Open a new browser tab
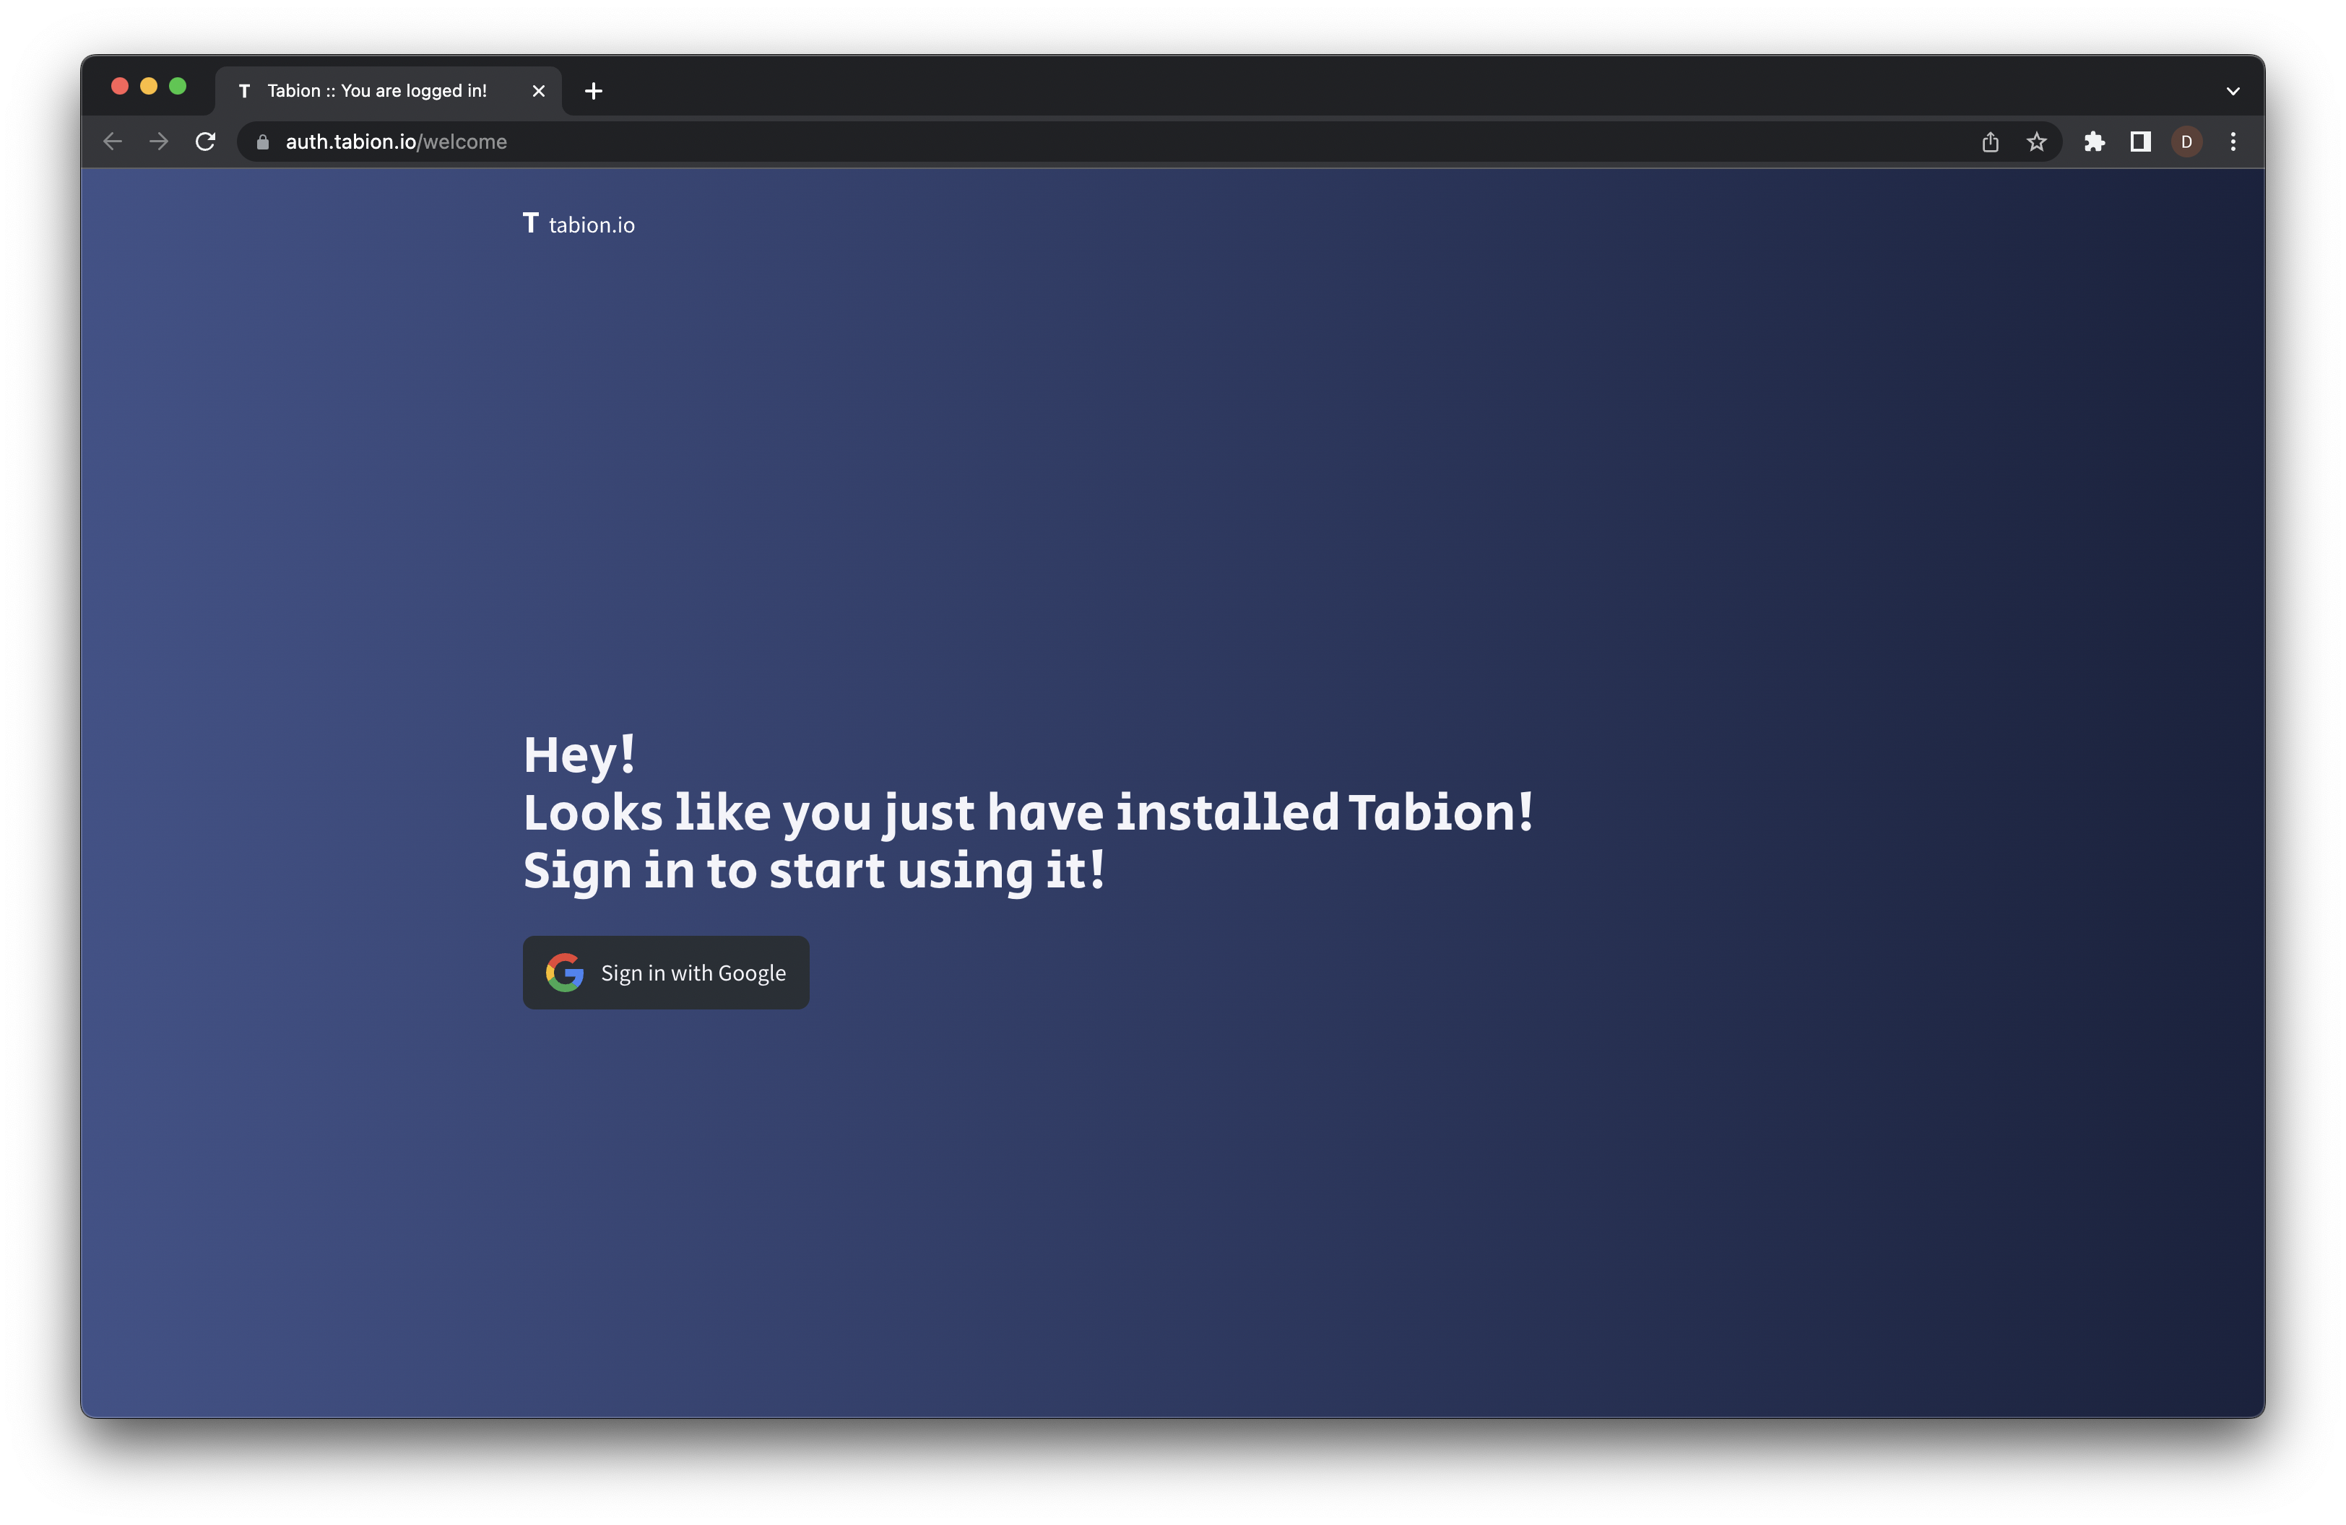 (594, 91)
